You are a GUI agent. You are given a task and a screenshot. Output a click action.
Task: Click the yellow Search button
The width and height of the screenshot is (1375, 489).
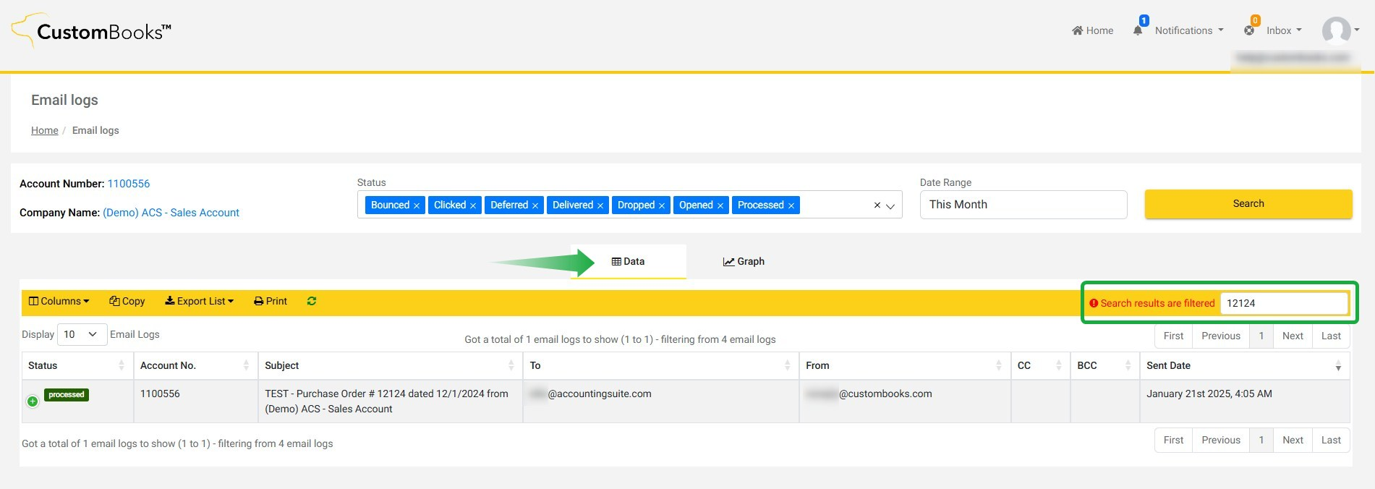[1248, 203]
